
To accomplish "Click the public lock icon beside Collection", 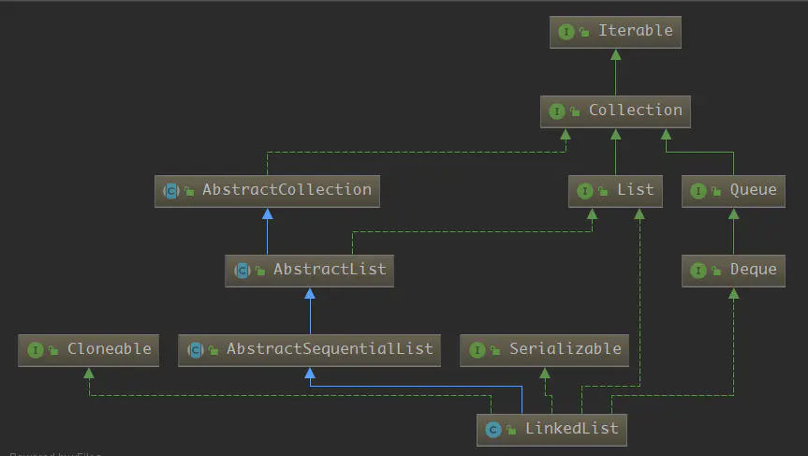I will coord(575,111).
